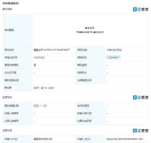Click the 初审公告期号 label cell
The height and width of the screenshot is (143, 151).
[17, 113]
